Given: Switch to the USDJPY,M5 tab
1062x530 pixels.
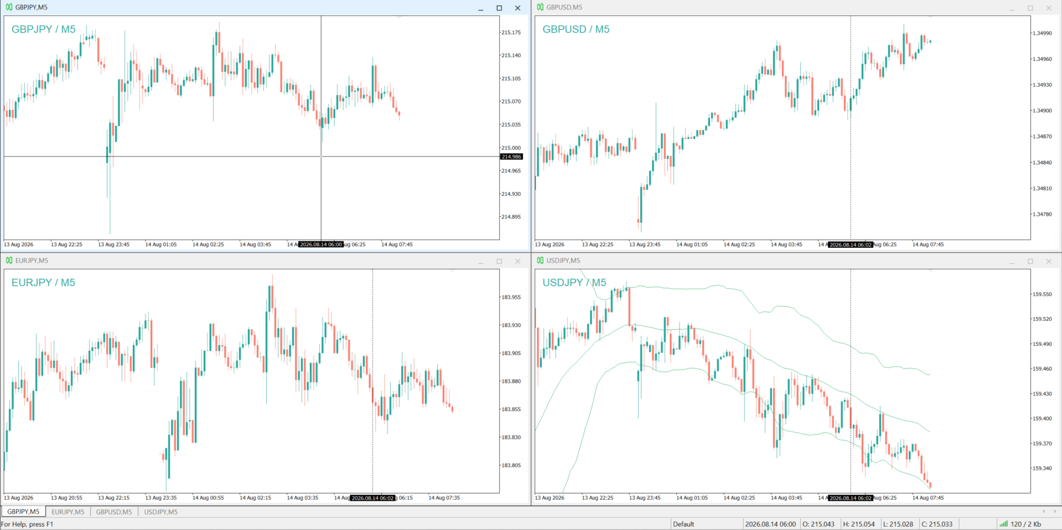Looking at the screenshot, I should click(x=161, y=512).
